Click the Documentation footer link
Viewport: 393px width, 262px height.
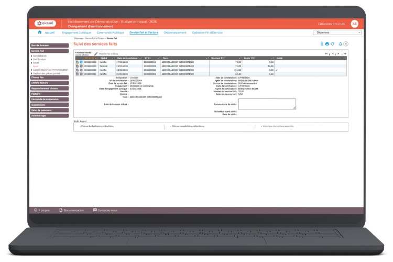tap(71, 210)
